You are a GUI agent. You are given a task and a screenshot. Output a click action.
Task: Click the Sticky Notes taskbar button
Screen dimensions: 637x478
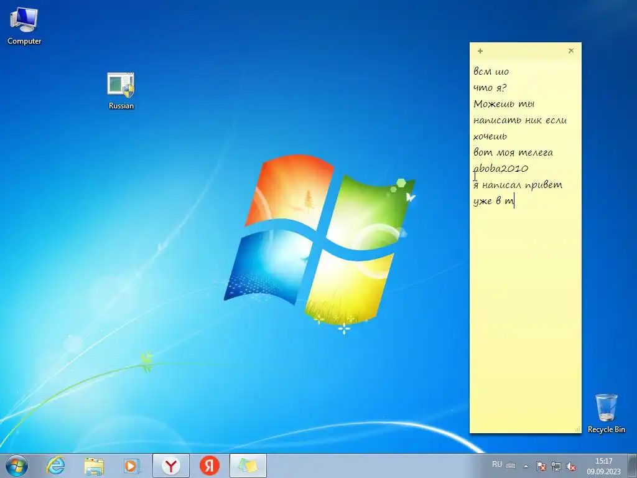coord(248,466)
